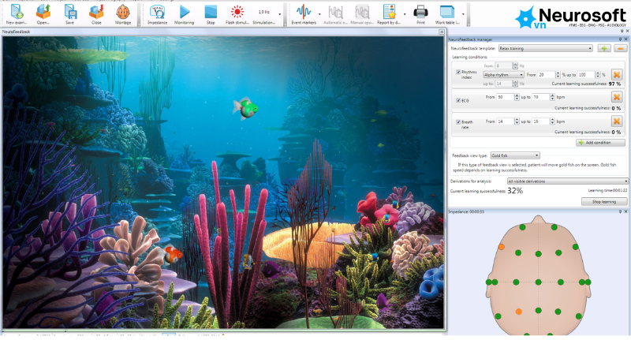Screen dimensions: 631x340
Task: Open the Derivations for analysis dropdown
Action: point(567,181)
